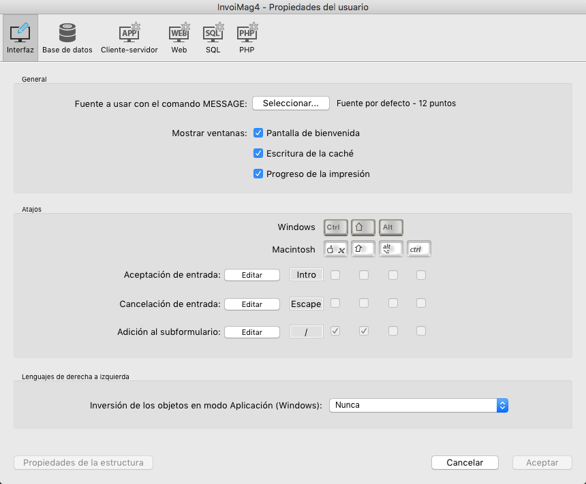Click the Escape shortcut key field
The image size is (586, 484).
pos(307,304)
